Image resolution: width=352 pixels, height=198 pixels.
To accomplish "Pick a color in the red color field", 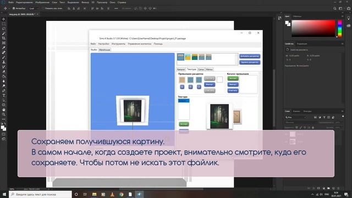I will point(313,28).
